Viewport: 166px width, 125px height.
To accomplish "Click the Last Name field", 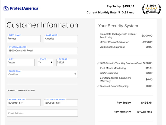I will click(x=61, y=39).
